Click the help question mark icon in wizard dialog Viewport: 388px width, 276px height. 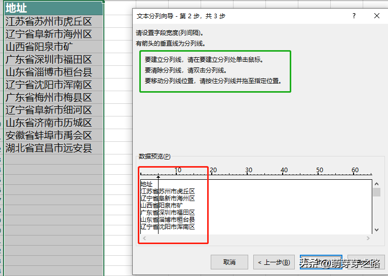[x=354, y=16]
